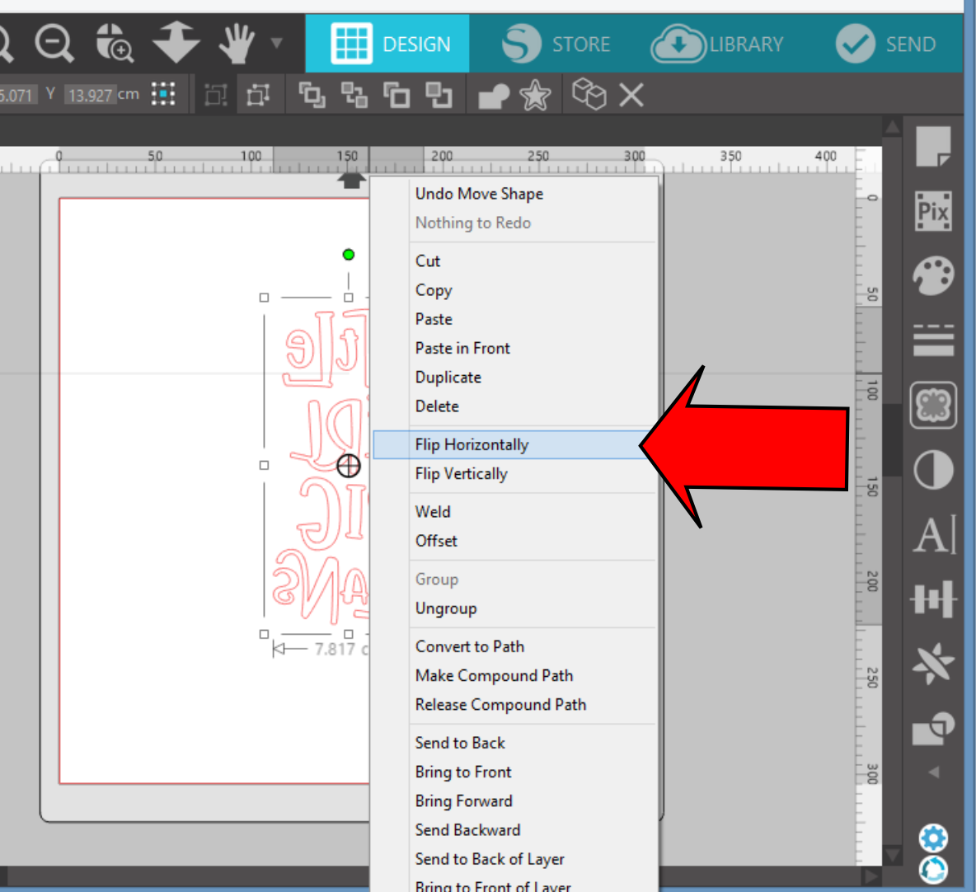Click the bring forward icon
Viewport: 976px width, 892px height.
[x=396, y=96]
